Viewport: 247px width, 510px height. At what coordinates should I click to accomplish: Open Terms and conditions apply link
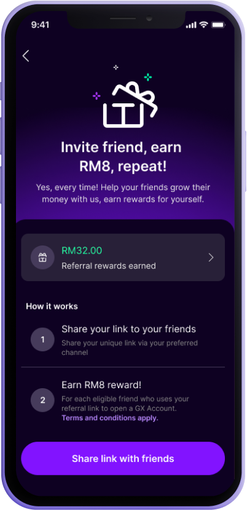[x=110, y=418]
